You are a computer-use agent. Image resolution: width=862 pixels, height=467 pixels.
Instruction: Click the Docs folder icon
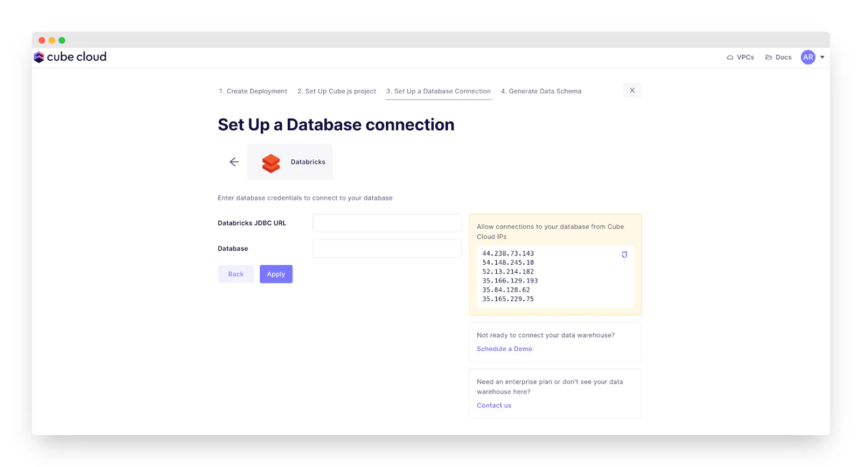(769, 57)
